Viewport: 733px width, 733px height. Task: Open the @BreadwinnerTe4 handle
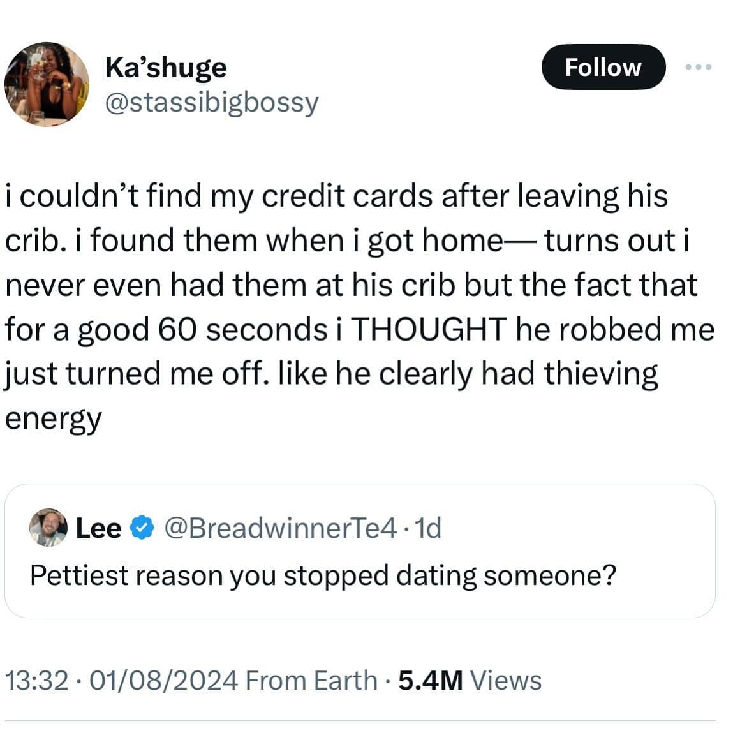click(x=281, y=528)
